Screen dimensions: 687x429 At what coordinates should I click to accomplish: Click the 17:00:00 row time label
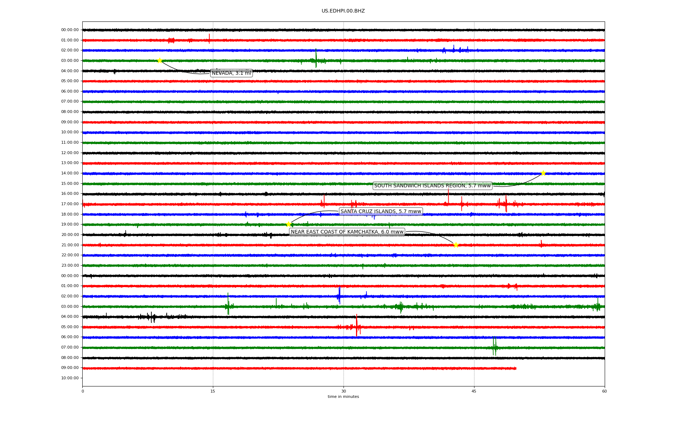click(x=70, y=204)
